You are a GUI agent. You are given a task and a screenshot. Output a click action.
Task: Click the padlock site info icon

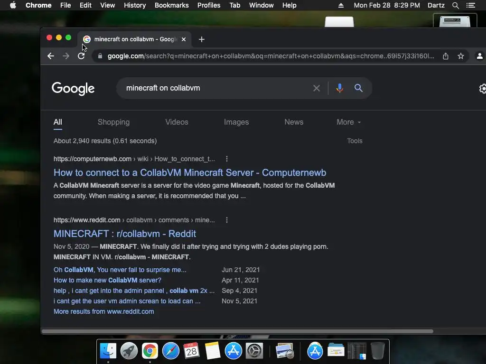point(100,56)
